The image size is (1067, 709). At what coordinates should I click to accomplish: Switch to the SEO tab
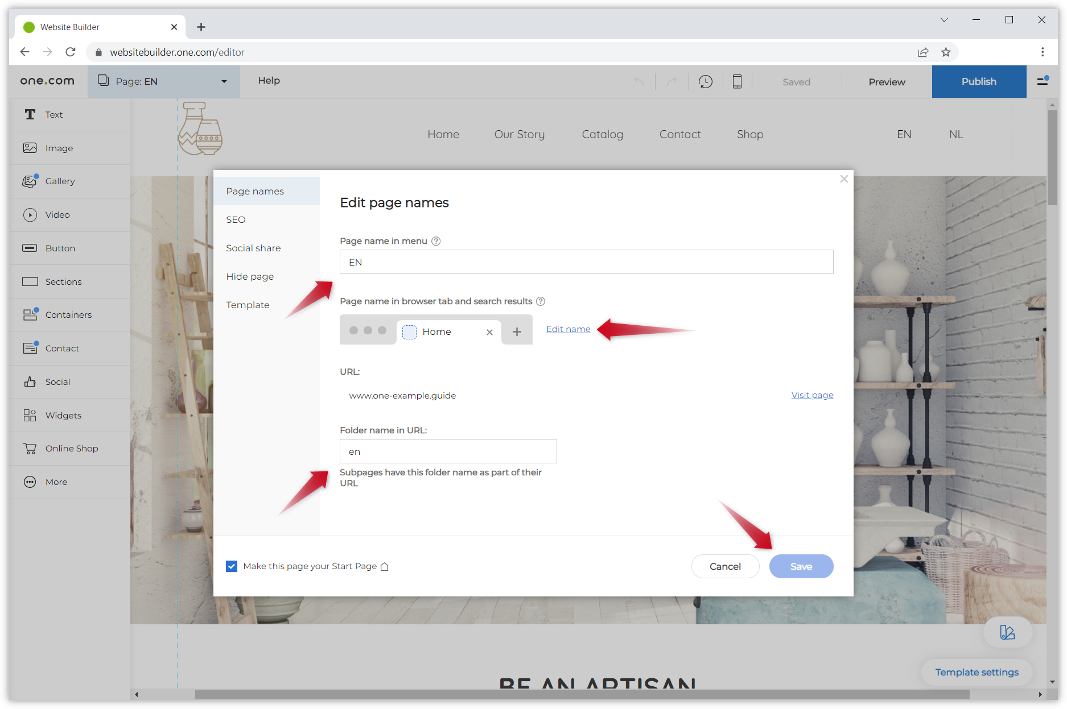click(x=236, y=220)
